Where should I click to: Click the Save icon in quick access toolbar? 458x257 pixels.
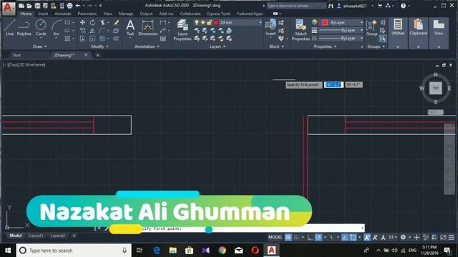tap(37, 6)
